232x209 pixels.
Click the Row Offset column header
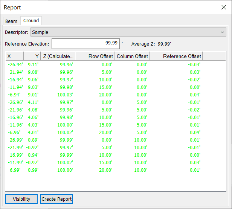pyautogui.click(x=95, y=56)
